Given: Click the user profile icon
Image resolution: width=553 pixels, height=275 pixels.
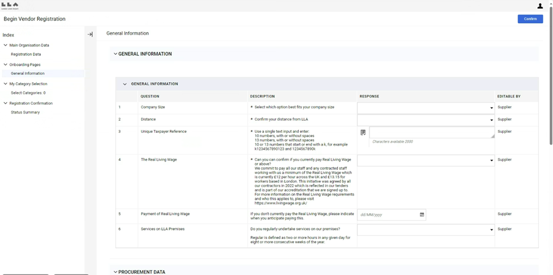Looking at the screenshot, I should (x=540, y=6).
